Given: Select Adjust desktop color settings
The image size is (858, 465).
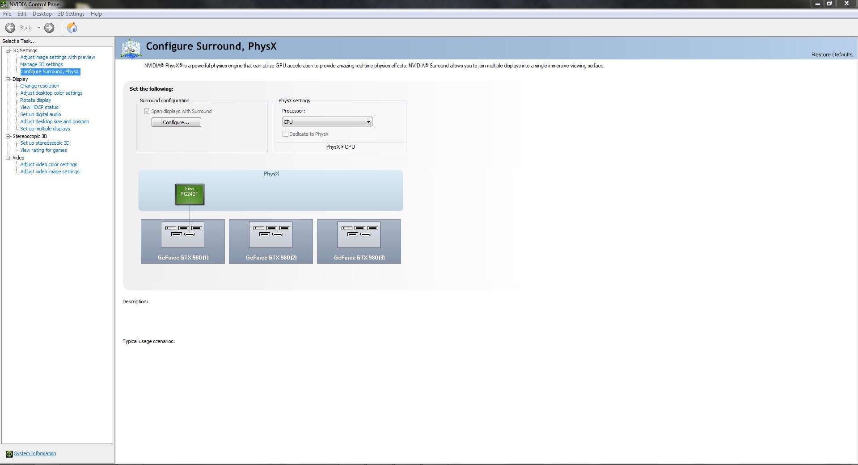Looking at the screenshot, I should [x=51, y=93].
